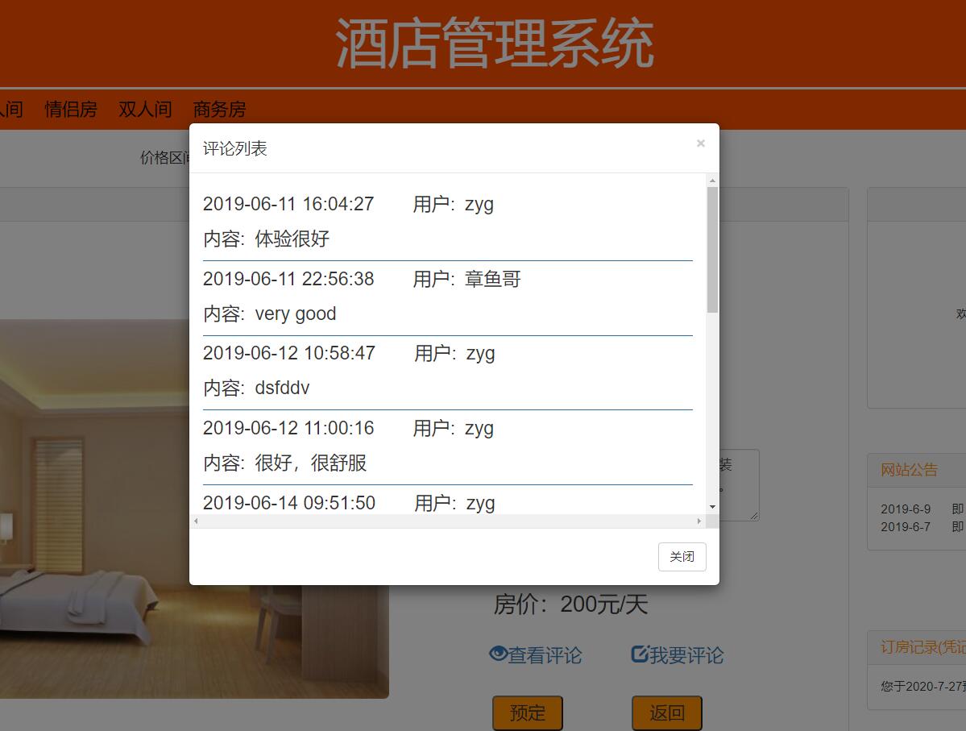Viewport: 966px width, 731px height.
Task: Click the right arrow of the horizontal scrollbar
Action: [699, 521]
